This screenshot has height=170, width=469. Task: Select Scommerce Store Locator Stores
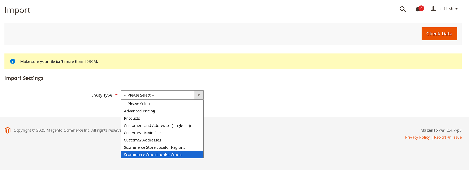tap(153, 155)
